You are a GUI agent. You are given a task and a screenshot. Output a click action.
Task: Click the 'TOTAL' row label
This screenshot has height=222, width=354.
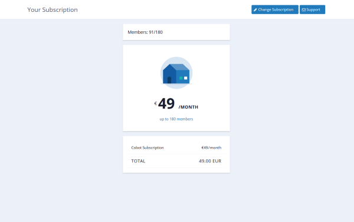tap(138, 161)
